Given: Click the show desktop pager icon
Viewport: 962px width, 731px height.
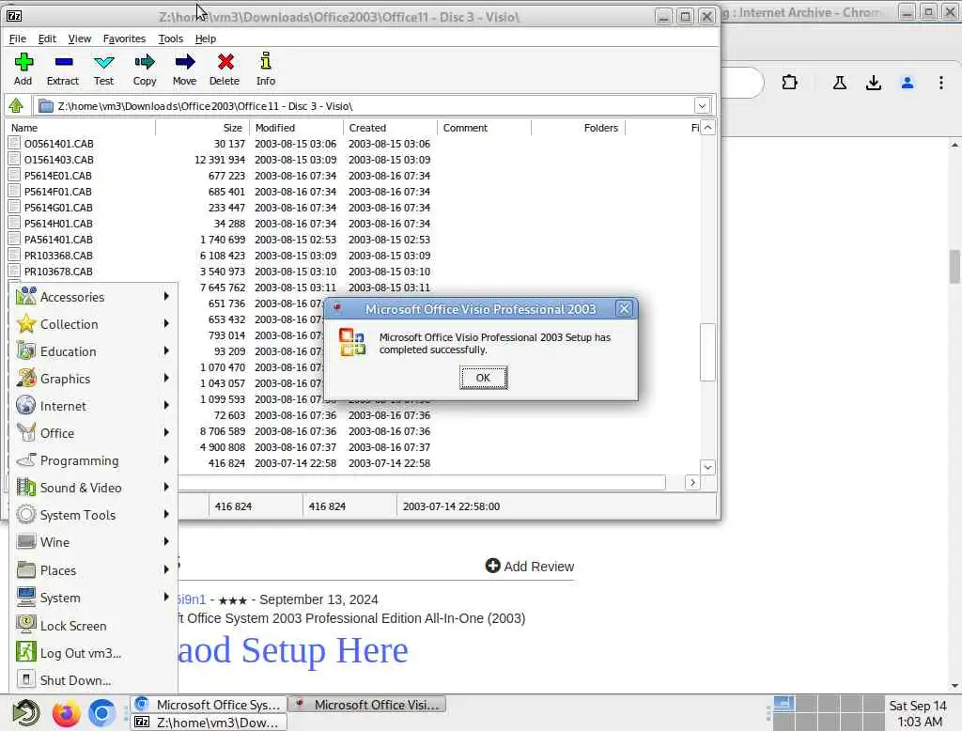Looking at the screenshot, I should [x=784, y=703].
